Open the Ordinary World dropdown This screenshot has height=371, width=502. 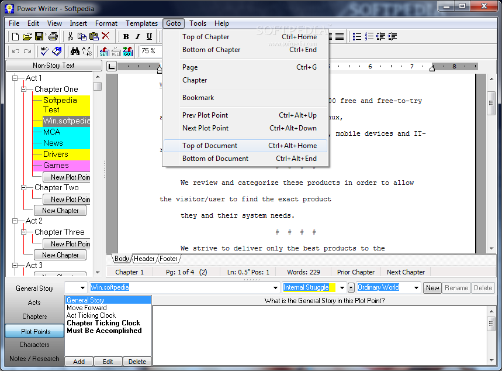coord(416,288)
